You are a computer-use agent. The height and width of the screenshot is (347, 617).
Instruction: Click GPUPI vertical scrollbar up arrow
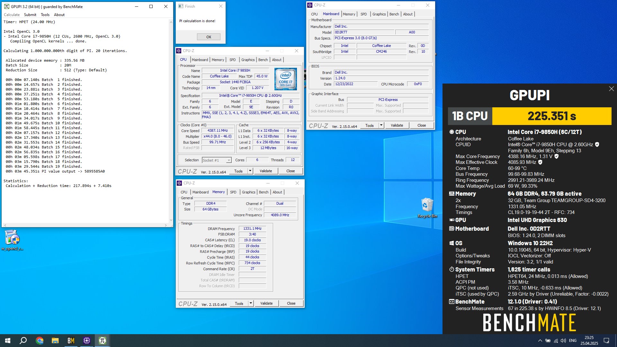(171, 22)
